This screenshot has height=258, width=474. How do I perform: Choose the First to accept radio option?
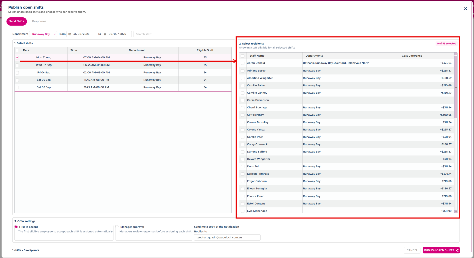pyautogui.click(x=16, y=227)
